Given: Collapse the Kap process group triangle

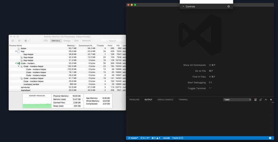Looking at the screenshot, I should click(x=16, y=51).
